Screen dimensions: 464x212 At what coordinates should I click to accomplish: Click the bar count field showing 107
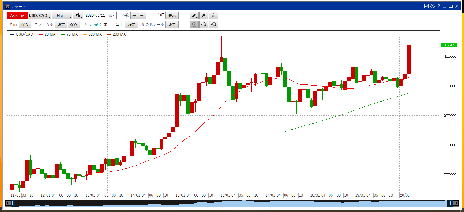[x=155, y=15]
